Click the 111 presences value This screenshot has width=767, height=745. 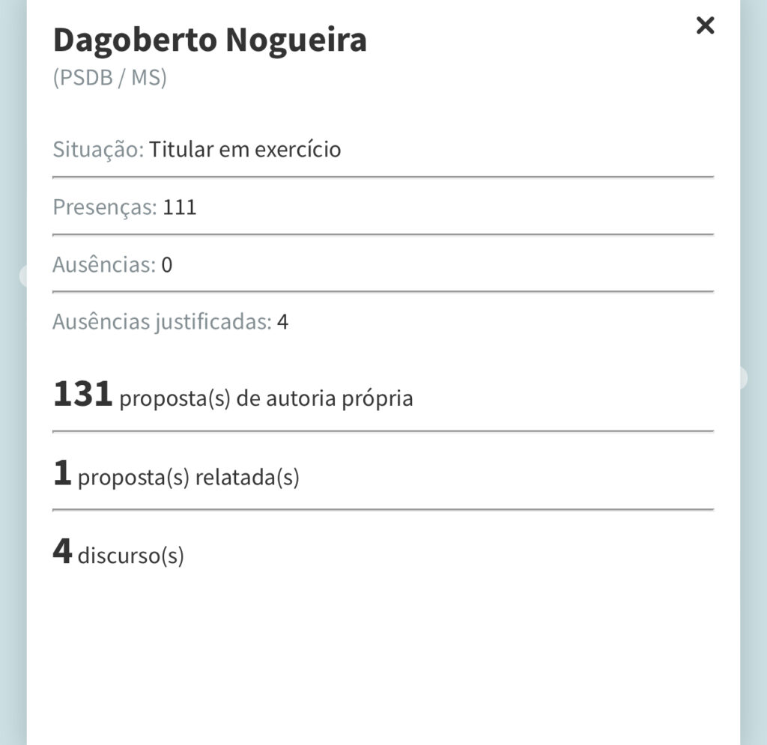180,207
